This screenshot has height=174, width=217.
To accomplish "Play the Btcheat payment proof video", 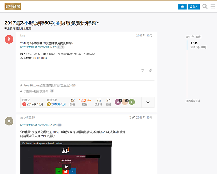I will click(66, 167).
